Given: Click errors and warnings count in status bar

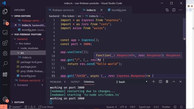Looking at the screenshot, I should tap(30, 107).
